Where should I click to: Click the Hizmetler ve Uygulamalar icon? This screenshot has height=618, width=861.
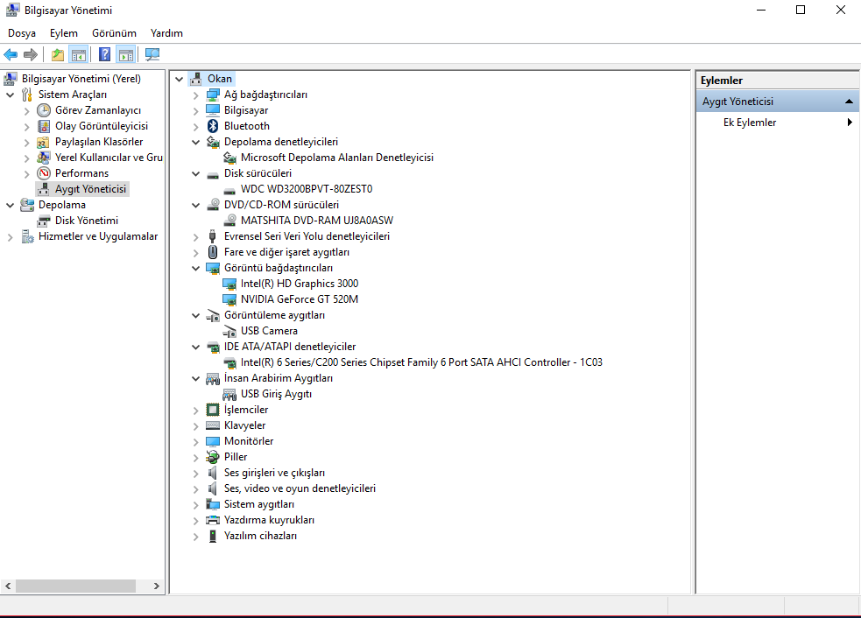pos(27,236)
